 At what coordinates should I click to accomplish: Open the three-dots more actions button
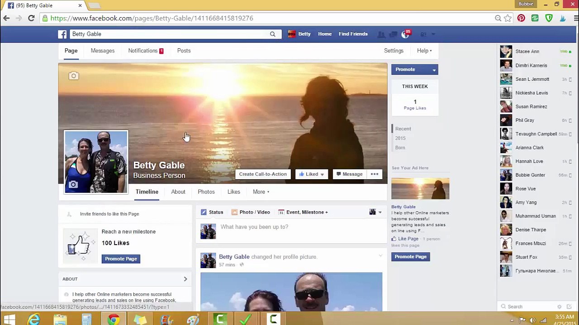click(x=375, y=174)
